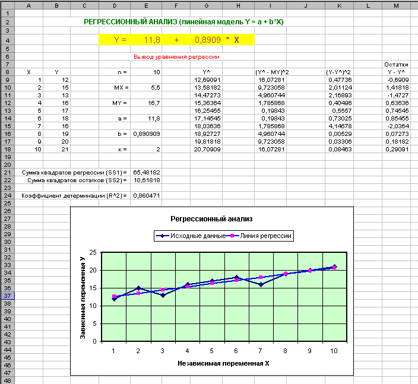The width and height of the screenshot is (418, 384).
Task: Click cell E16 with b value 0,890909
Action: (x=146, y=134)
